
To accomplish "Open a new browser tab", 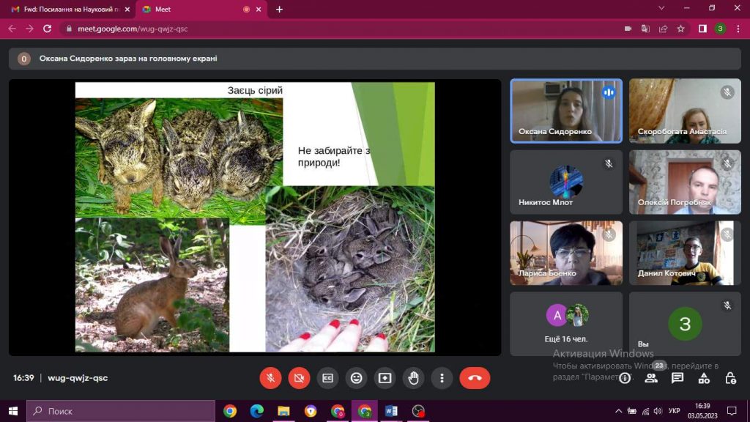I will [279, 9].
